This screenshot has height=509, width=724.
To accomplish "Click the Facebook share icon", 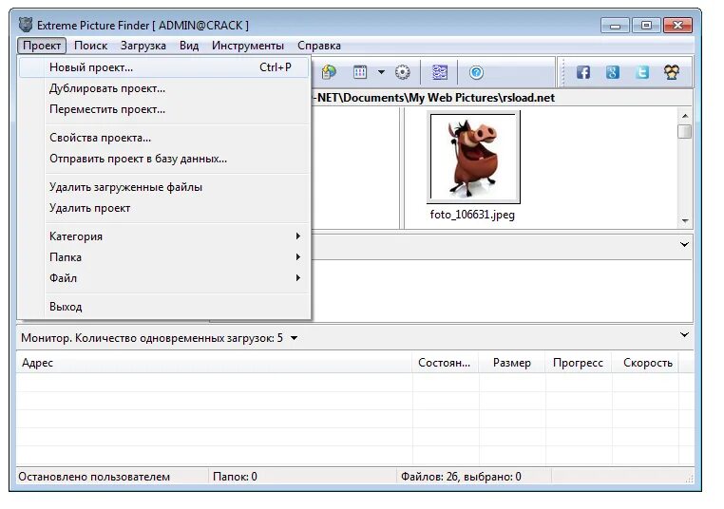I will click(x=583, y=72).
